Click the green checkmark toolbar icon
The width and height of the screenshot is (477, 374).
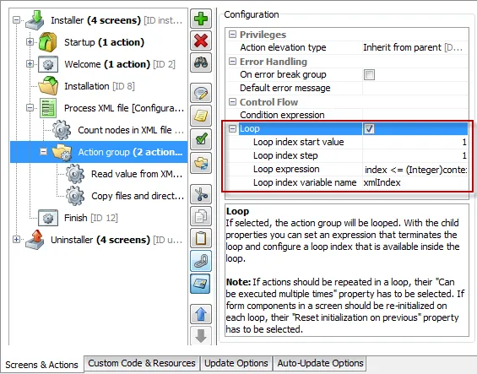[201, 139]
